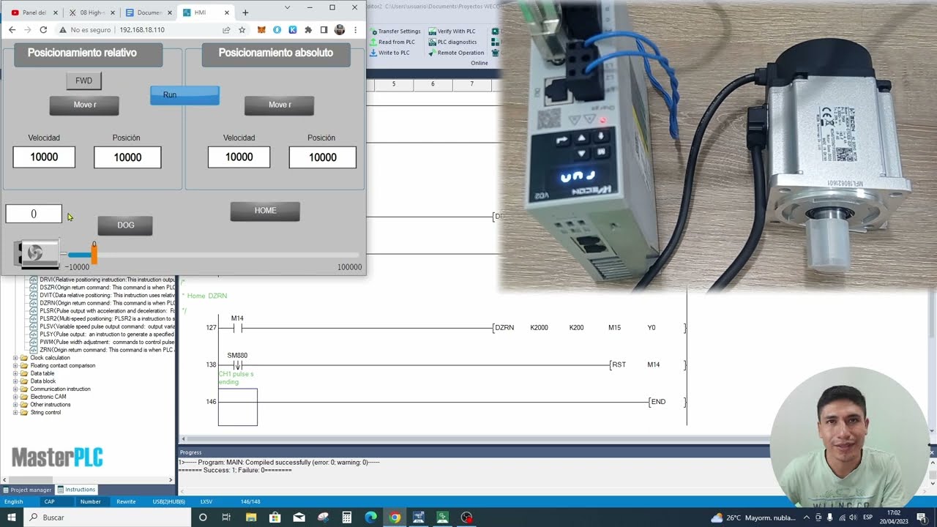Expand the Electronic CAM folder
This screenshot has width=937, height=527.
pos(15,397)
